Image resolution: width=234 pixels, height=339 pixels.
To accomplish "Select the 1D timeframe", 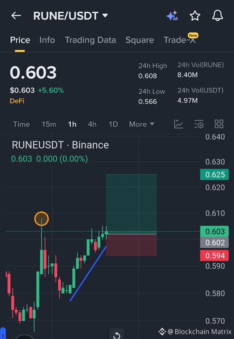I will (113, 124).
